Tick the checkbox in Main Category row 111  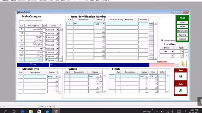click(44, 56)
